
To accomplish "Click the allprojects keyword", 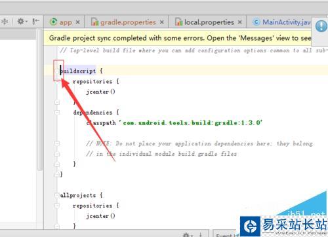I will coord(78,195).
